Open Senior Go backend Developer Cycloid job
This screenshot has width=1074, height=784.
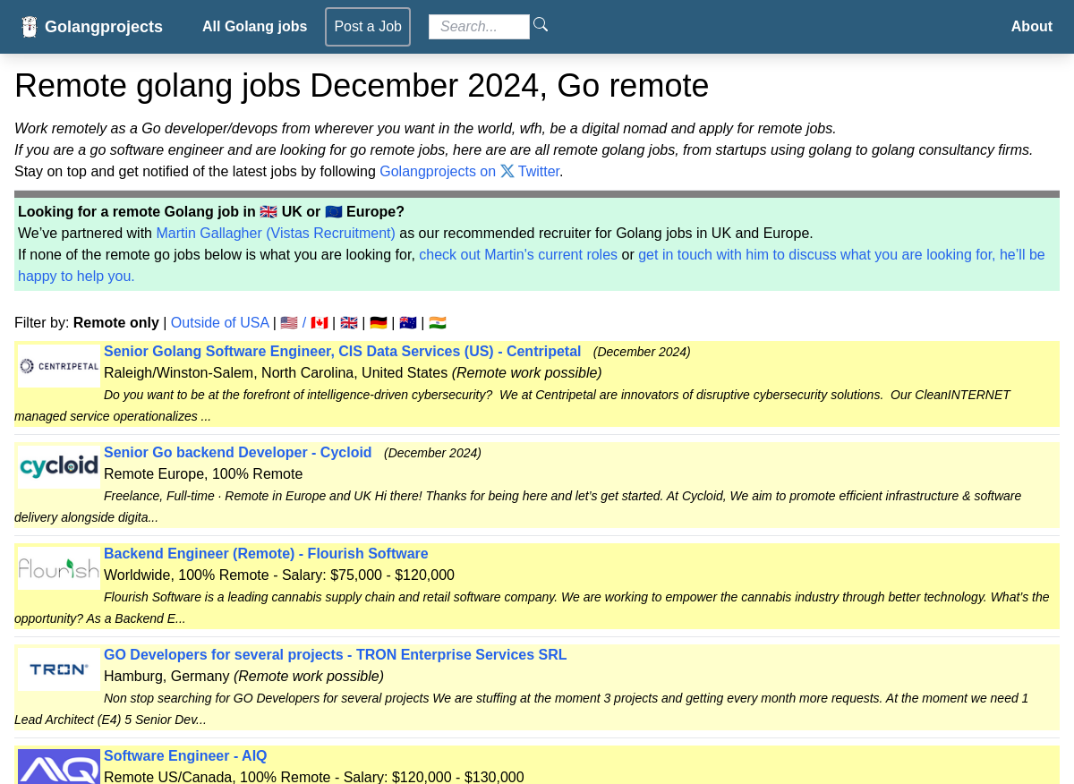click(x=238, y=453)
